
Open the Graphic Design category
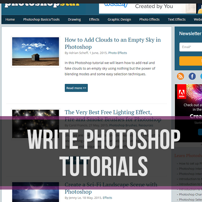click(x=119, y=20)
